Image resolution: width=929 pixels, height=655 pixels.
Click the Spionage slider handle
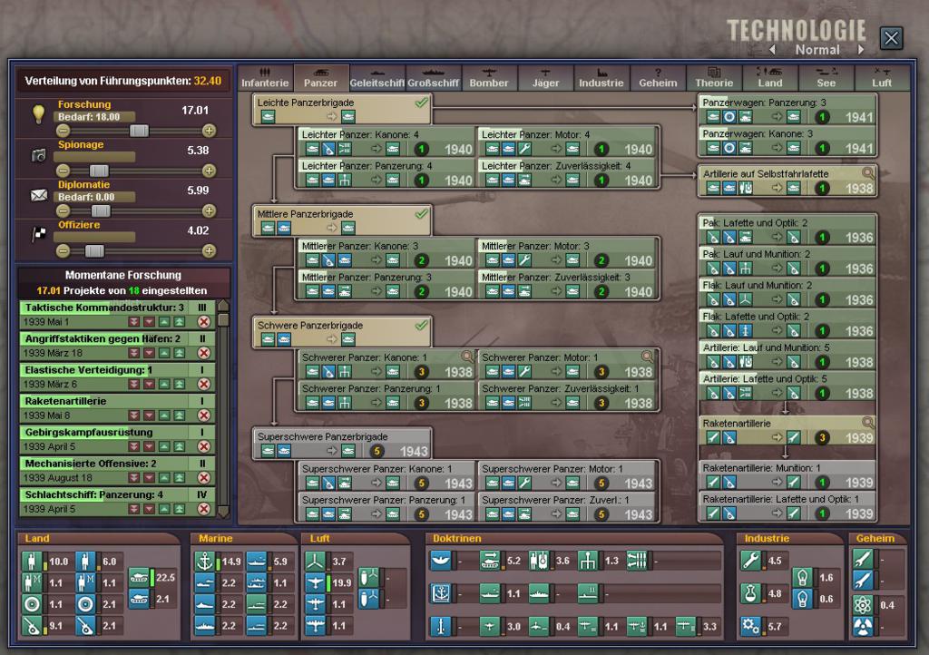[98, 171]
